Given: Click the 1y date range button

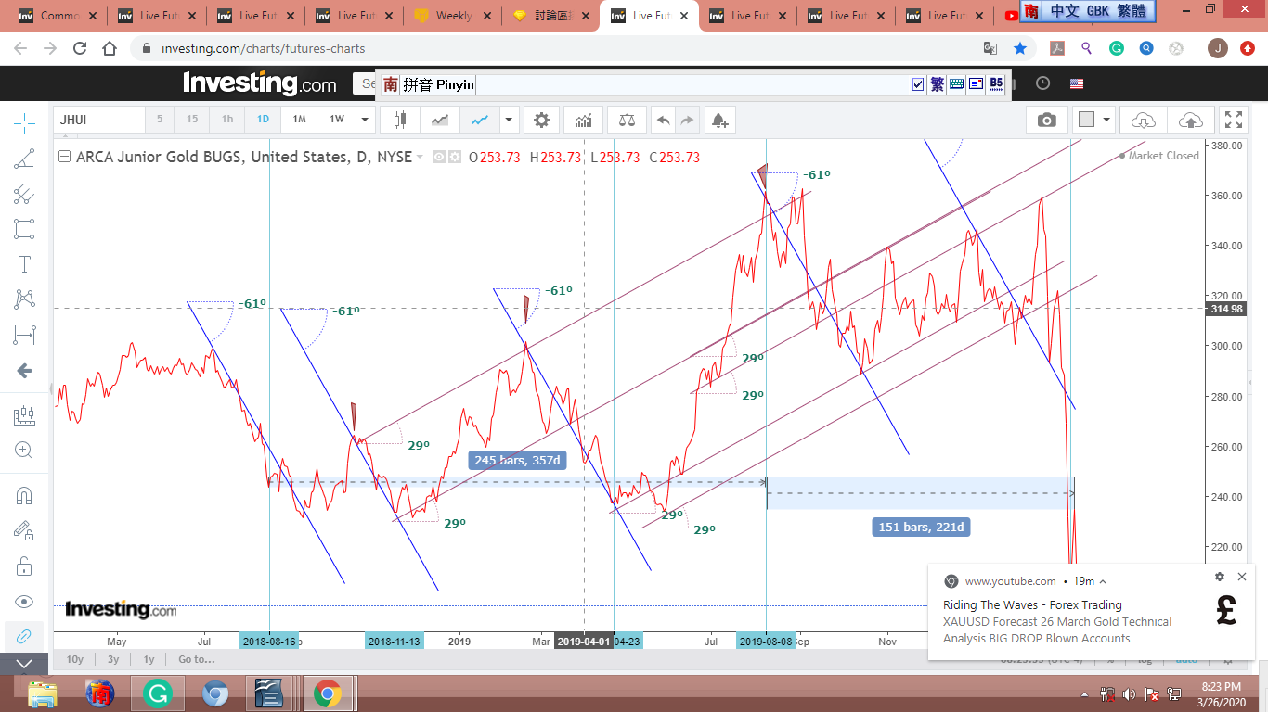Looking at the screenshot, I should pyautogui.click(x=149, y=659).
